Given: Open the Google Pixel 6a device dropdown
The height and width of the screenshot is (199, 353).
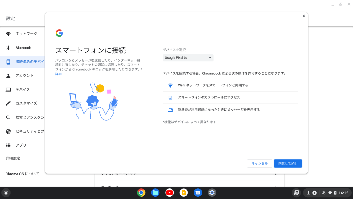Looking at the screenshot, I should pyautogui.click(x=188, y=58).
